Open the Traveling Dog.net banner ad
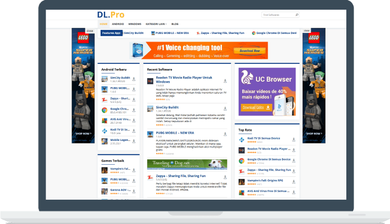The image size is (390, 224). coord(187,164)
